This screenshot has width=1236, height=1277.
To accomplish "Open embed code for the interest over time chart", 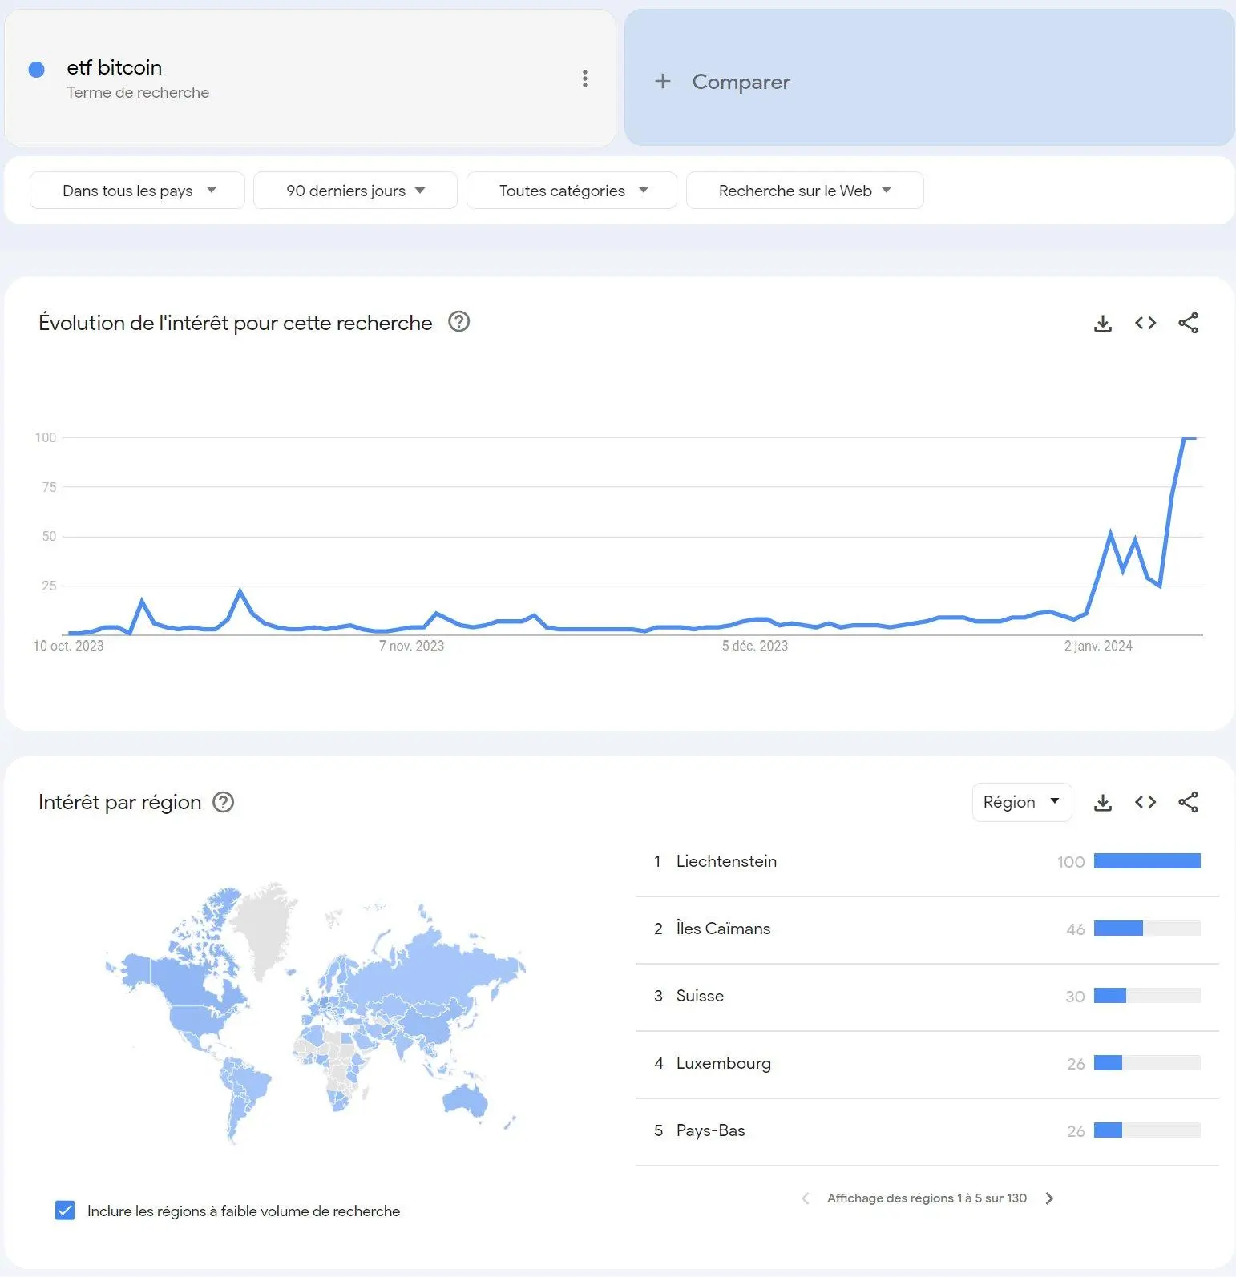I will (1145, 323).
